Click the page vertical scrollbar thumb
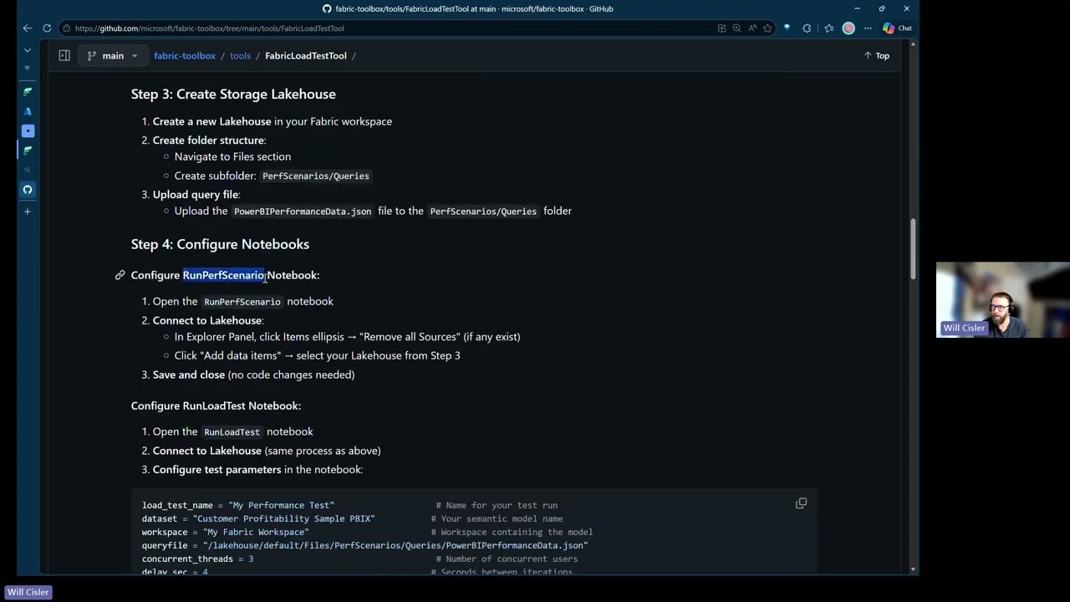 point(913,249)
